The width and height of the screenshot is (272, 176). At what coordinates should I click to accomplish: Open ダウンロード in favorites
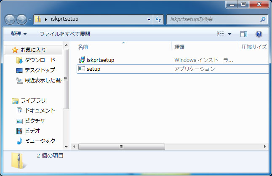tap(40, 60)
